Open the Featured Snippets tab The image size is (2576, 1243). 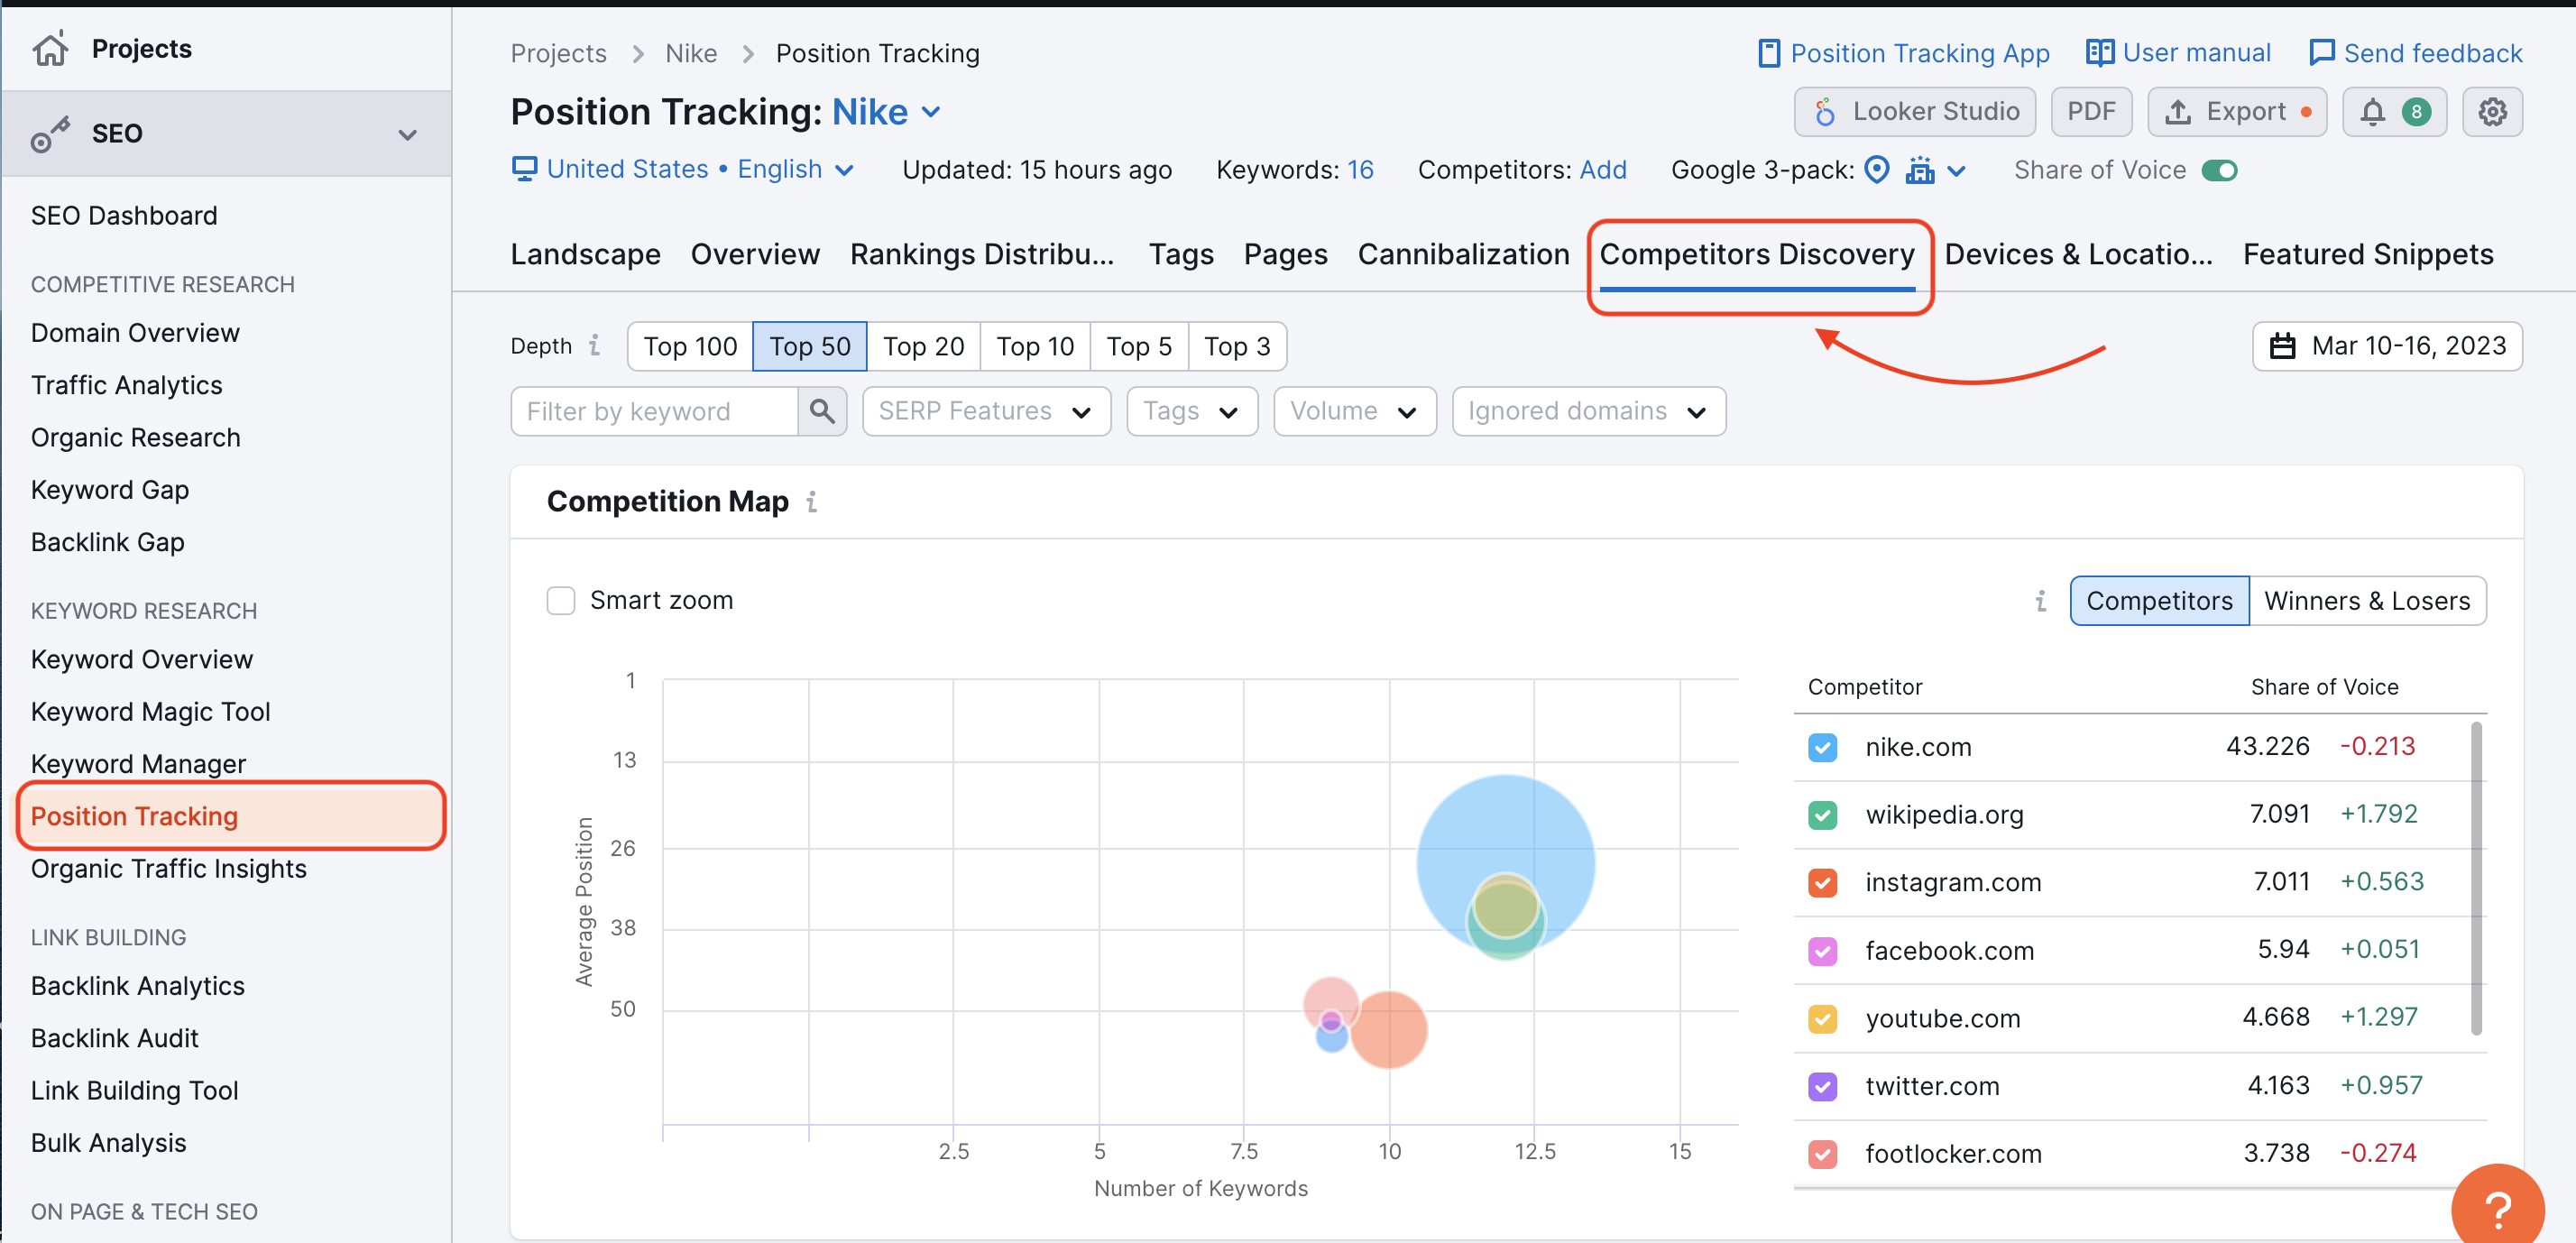pos(2367,254)
